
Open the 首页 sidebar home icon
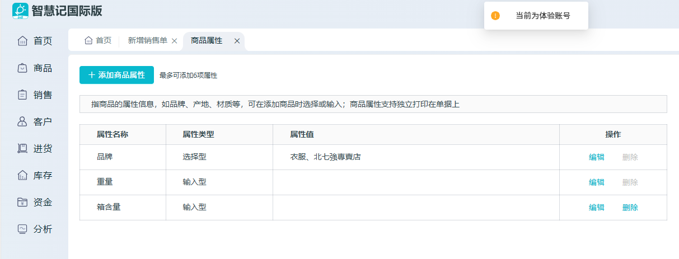22,41
